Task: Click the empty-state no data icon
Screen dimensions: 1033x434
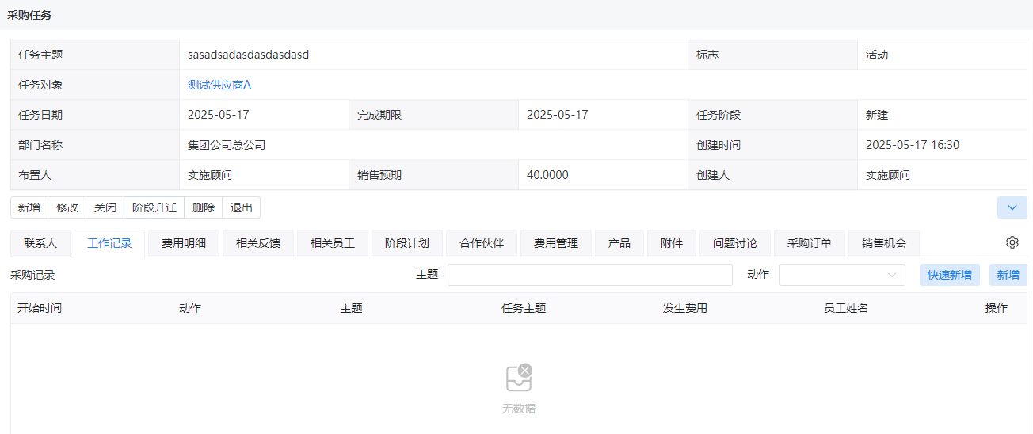Action: pyautogui.click(x=519, y=378)
